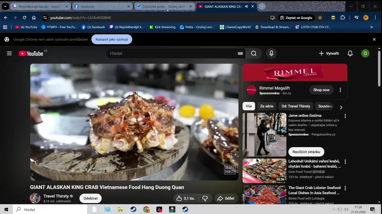
Task: Show more bookmarks with the chevron
Action: tap(372, 27)
